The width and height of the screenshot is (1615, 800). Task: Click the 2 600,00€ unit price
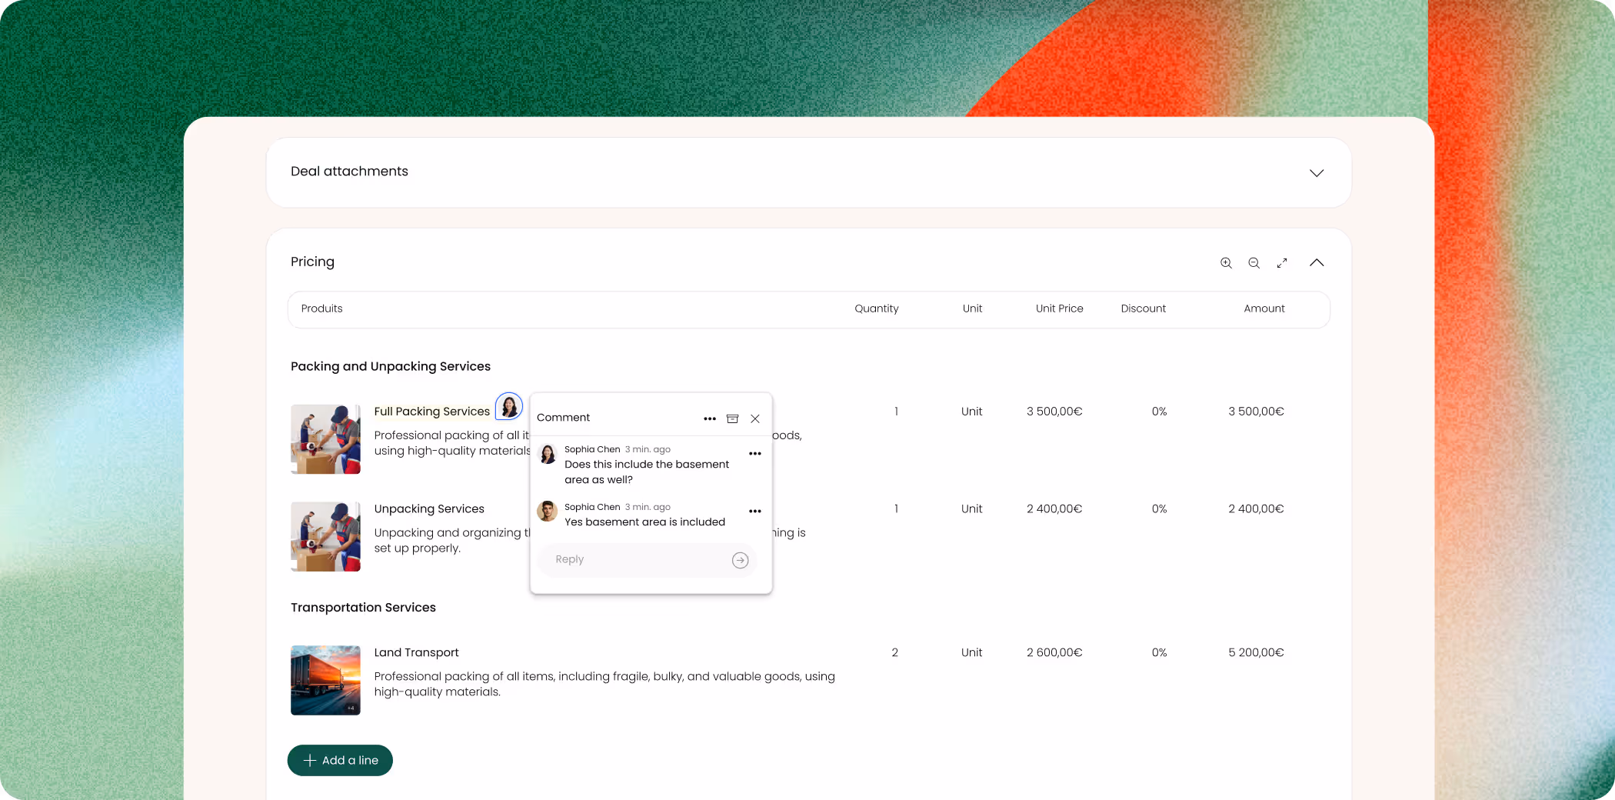tap(1054, 652)
